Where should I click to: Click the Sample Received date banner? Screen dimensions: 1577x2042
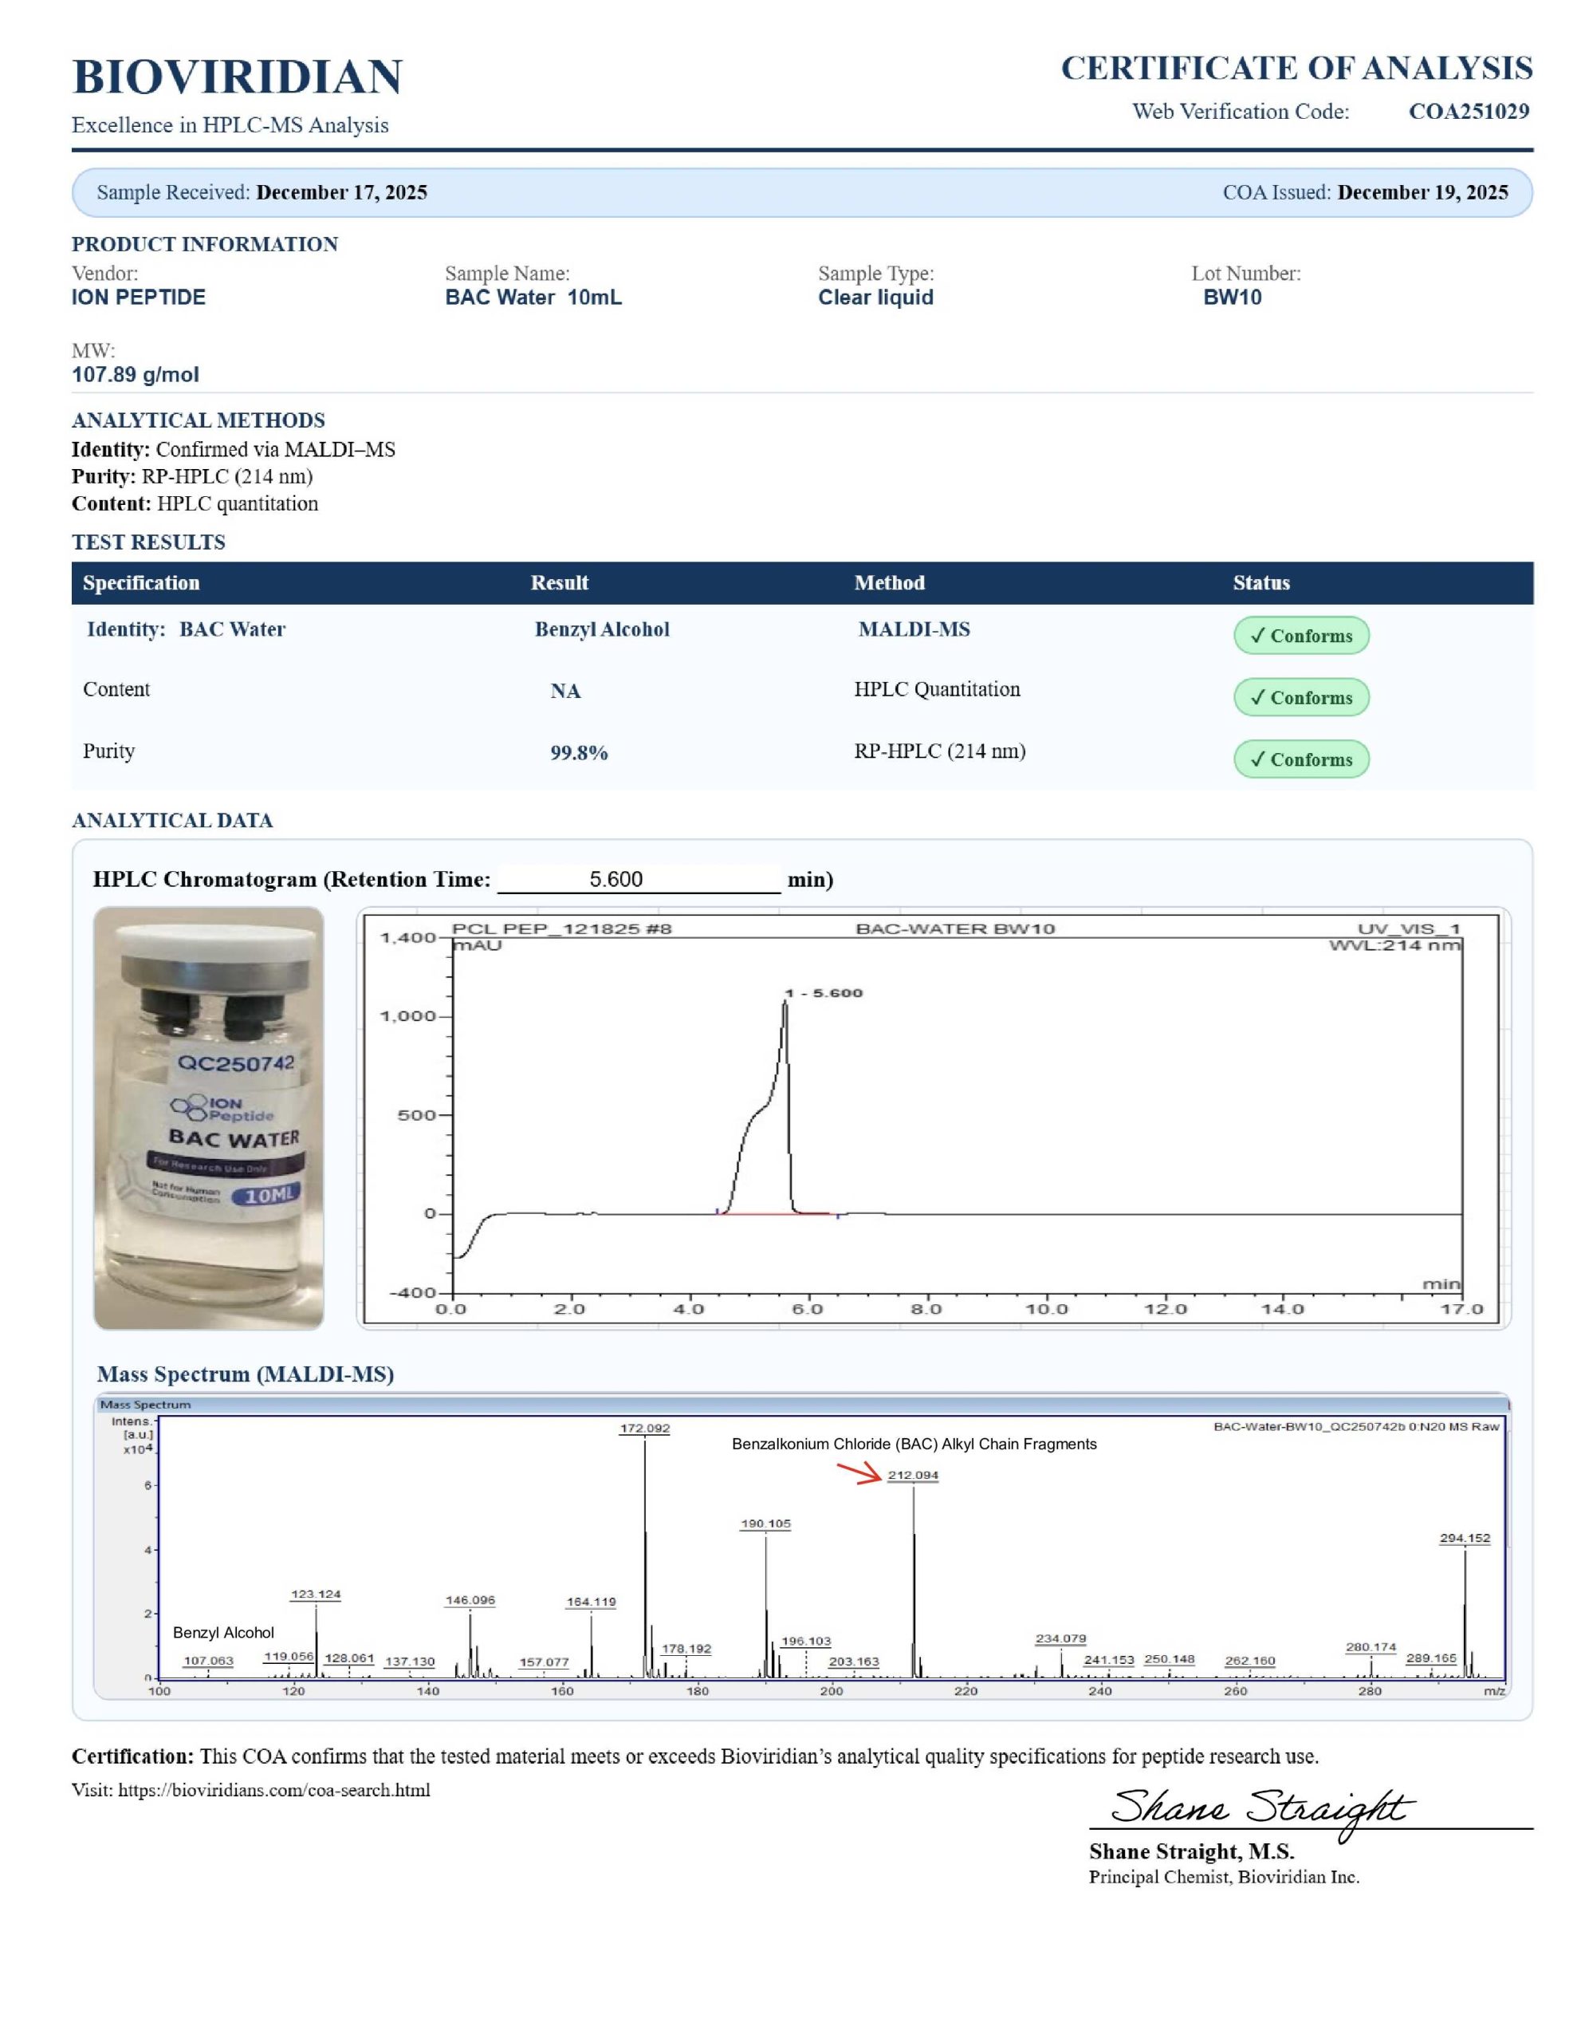pos(262,192)
